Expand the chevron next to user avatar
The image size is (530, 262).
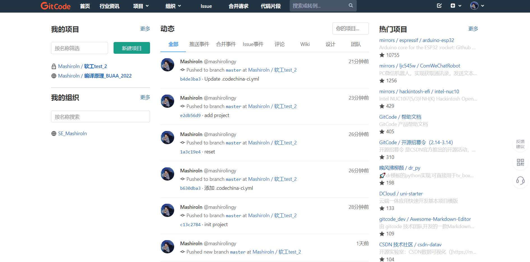[x=483, y=6]
